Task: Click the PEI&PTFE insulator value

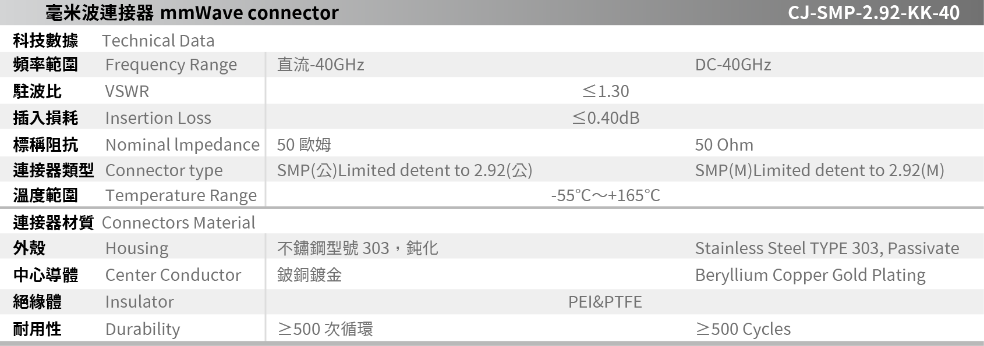Action: click(x=605, y=302)
